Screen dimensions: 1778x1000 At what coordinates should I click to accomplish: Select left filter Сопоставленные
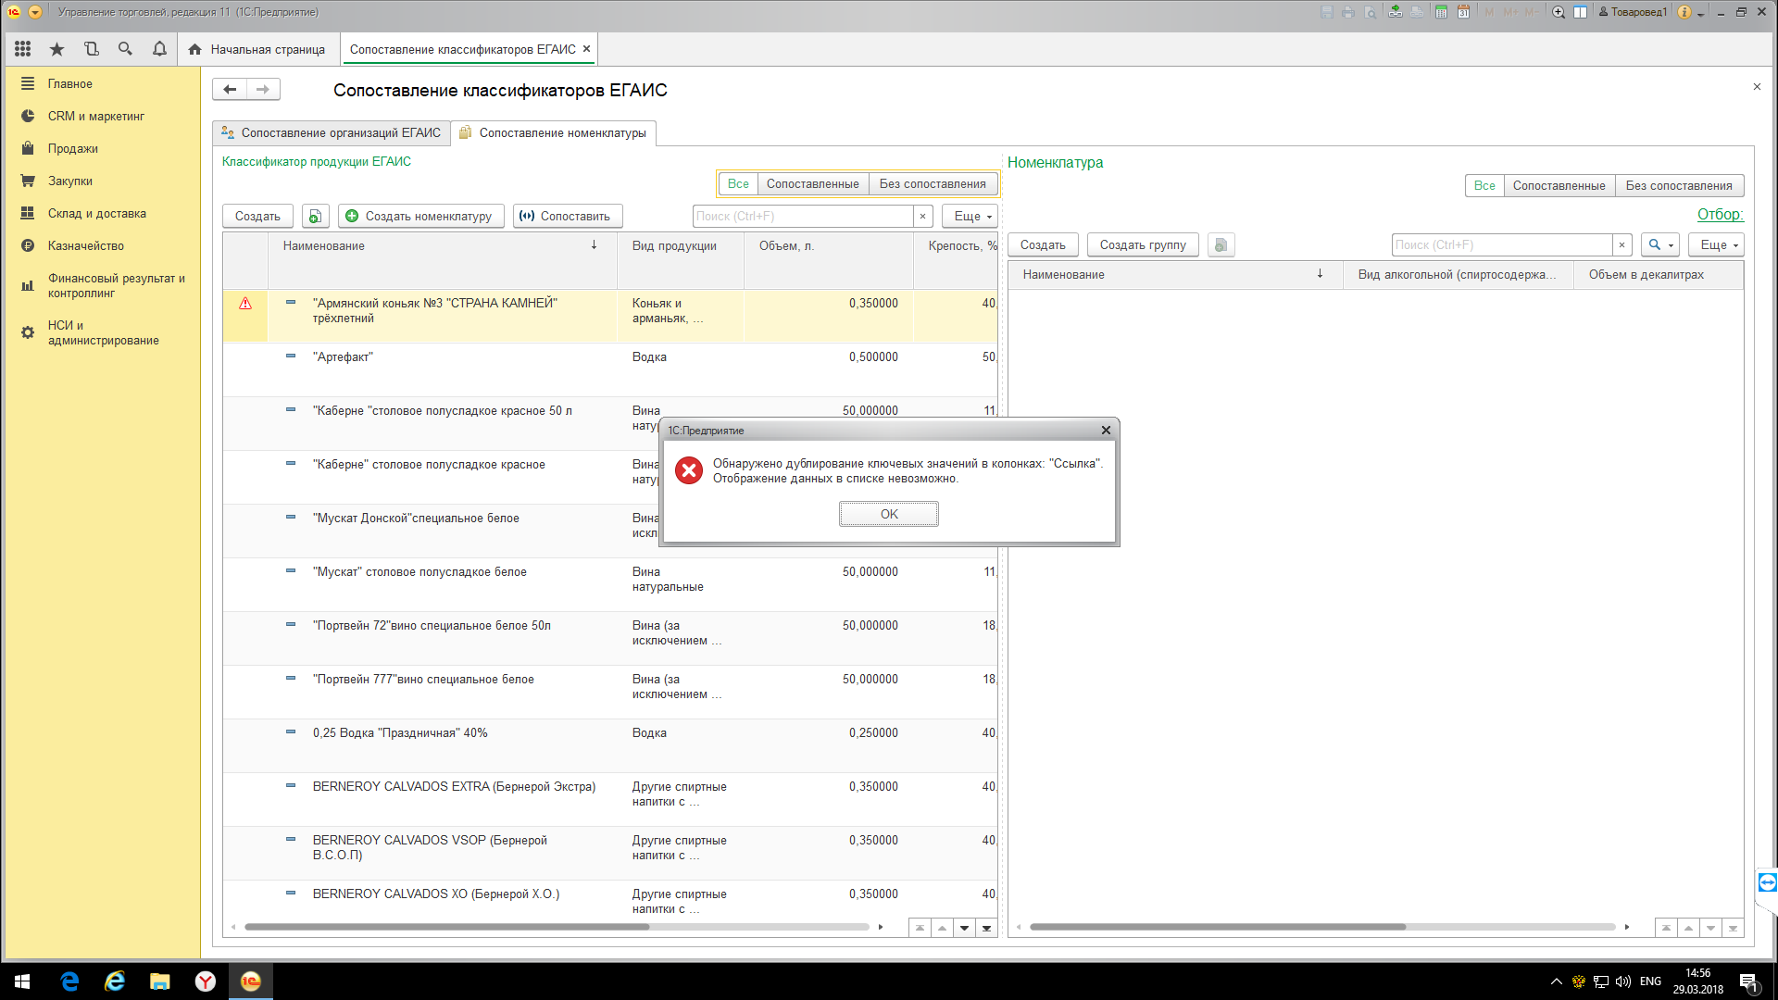813,184
